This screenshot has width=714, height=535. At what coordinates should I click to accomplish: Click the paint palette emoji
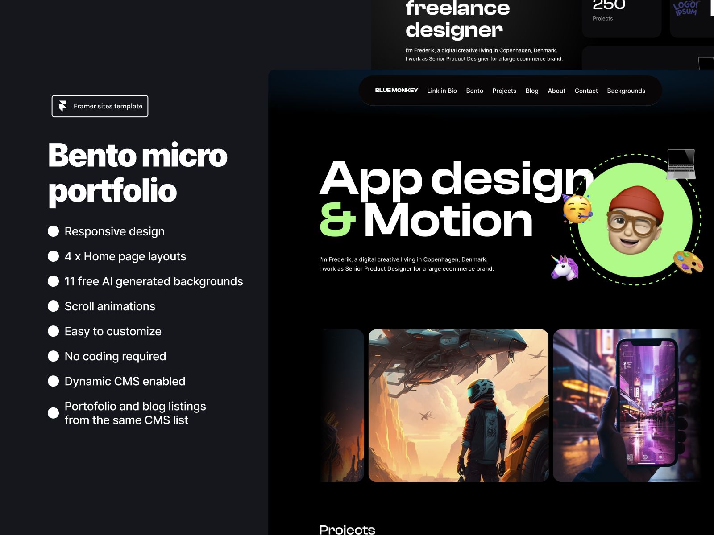(x=688, y=262)
